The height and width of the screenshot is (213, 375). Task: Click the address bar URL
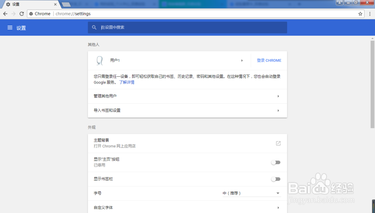pyautogui.click(x=73, y=14)
